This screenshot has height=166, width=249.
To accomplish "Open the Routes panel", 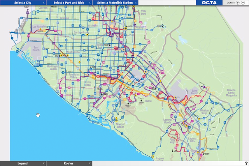I will click(69, 163).
